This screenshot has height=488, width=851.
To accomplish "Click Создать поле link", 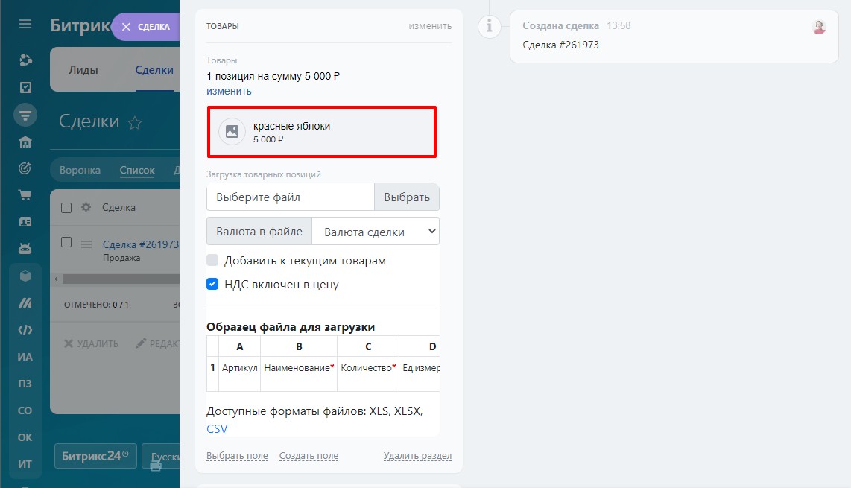I will pyautogui.click(x=309, y=456).
